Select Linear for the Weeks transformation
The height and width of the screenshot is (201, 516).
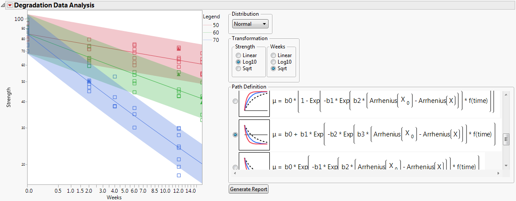point(273,55)
